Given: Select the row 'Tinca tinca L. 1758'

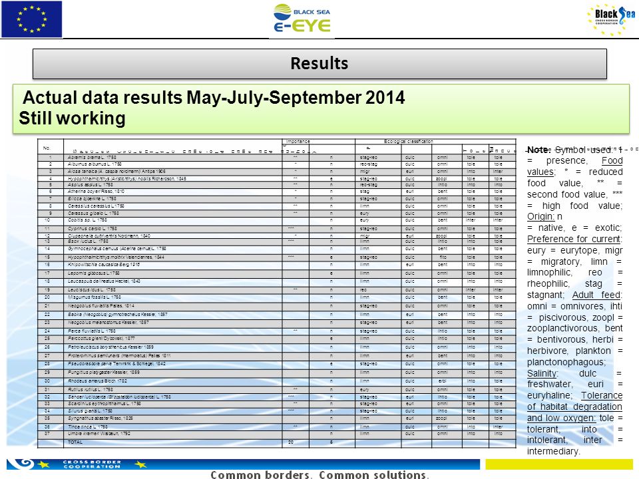Looking at the screenshot, I should click(277, 427).
